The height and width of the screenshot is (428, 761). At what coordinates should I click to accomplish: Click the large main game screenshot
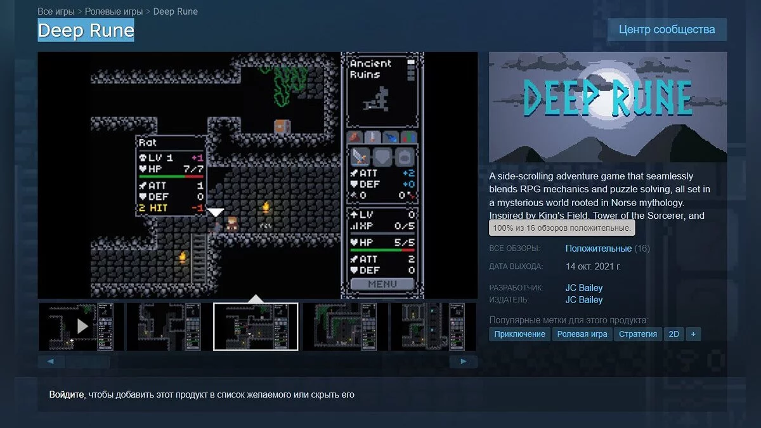(257, 175)
